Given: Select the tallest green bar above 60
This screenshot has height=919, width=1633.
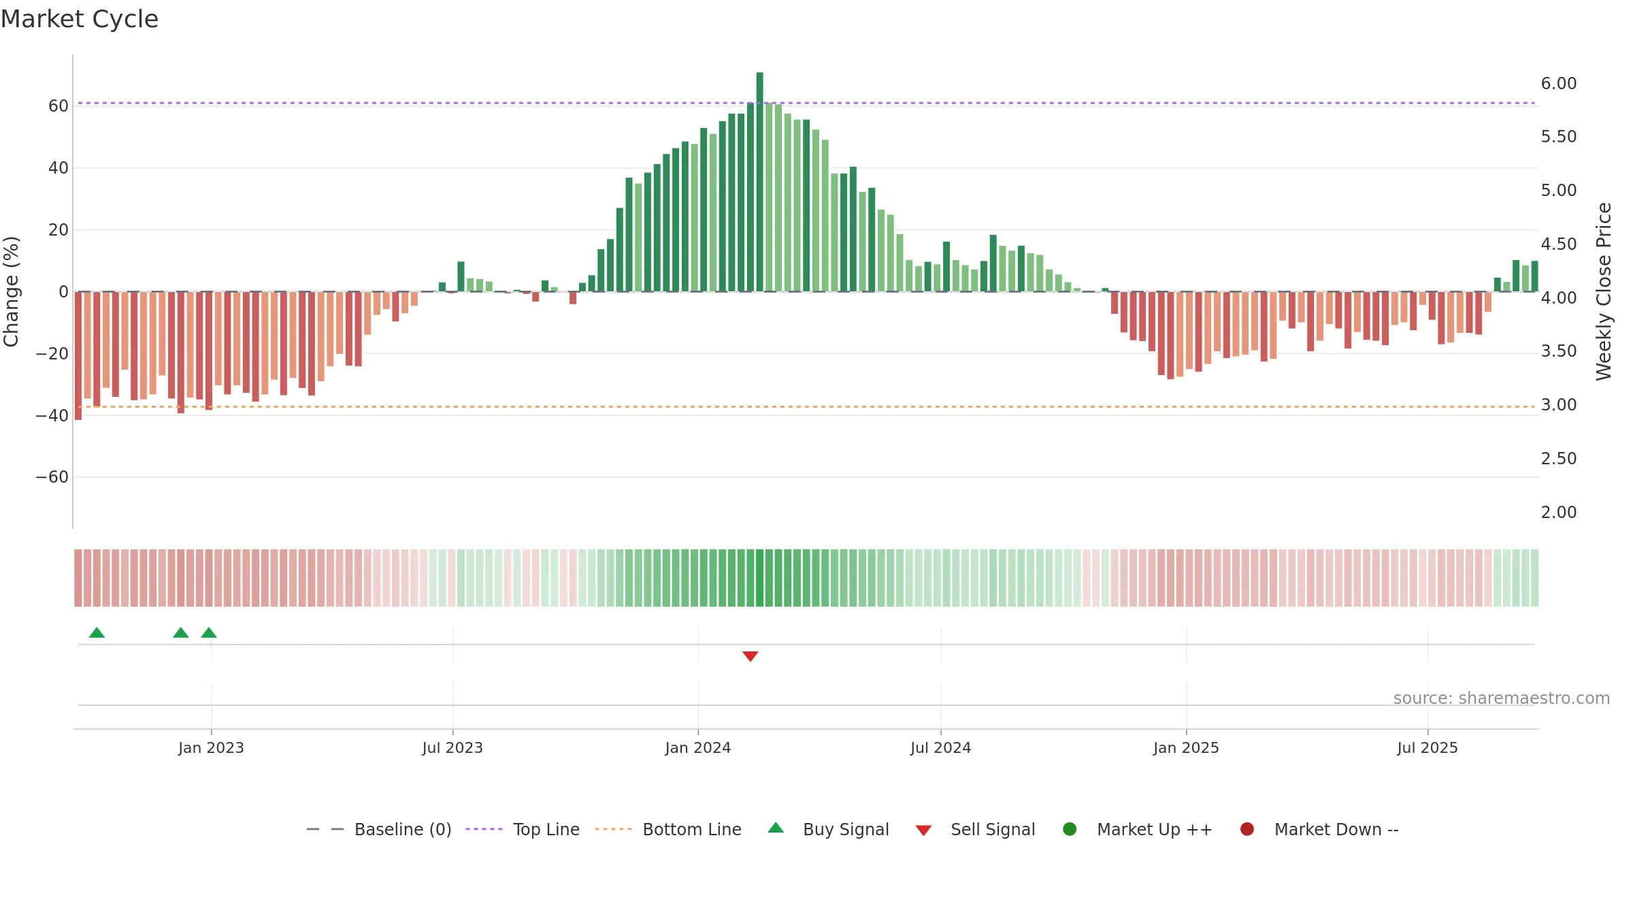Looking at the screenshot, I should [x=760, y=182].
